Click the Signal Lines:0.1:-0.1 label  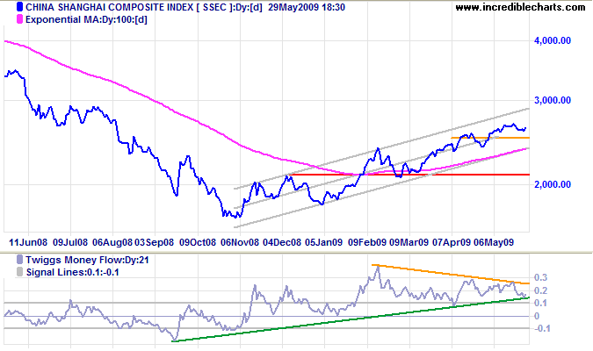tap(73, 272)
